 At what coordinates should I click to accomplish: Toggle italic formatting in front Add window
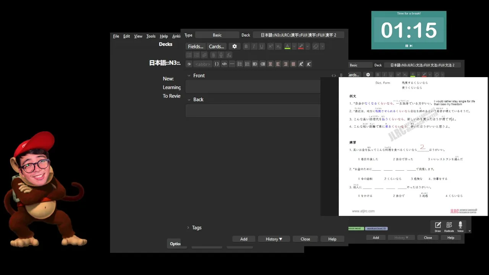[254, 46]
